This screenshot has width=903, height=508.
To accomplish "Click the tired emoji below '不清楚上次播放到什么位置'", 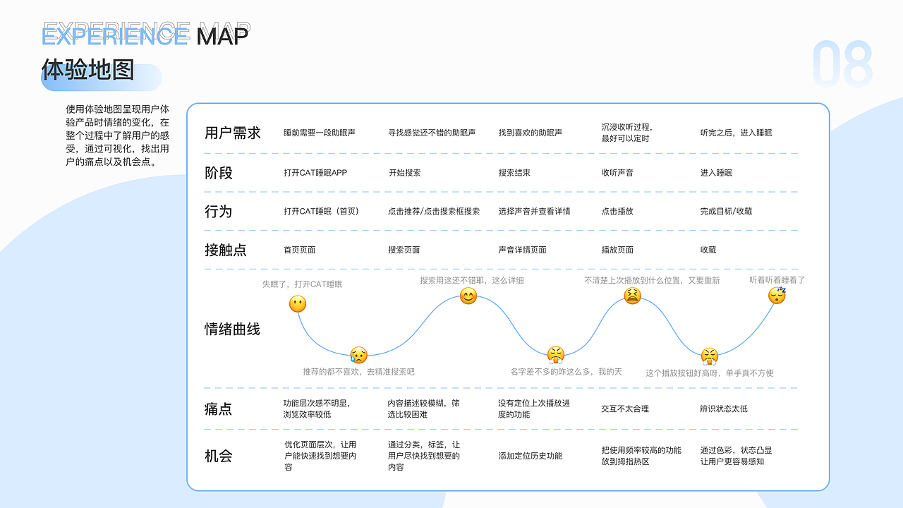I will pyautogui.click(x=633, y=296).
